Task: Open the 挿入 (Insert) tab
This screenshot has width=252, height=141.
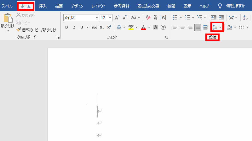Action: point(43,6)
